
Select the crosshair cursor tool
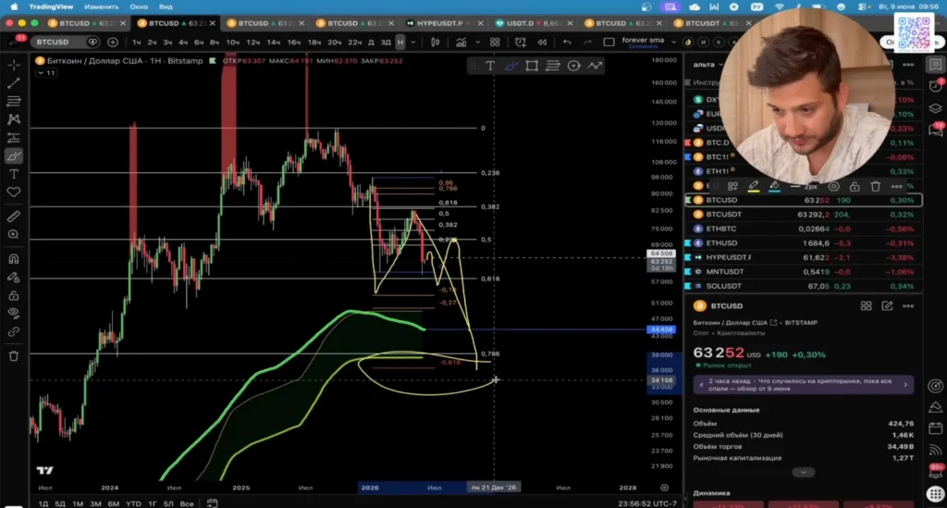coord(13,65)
